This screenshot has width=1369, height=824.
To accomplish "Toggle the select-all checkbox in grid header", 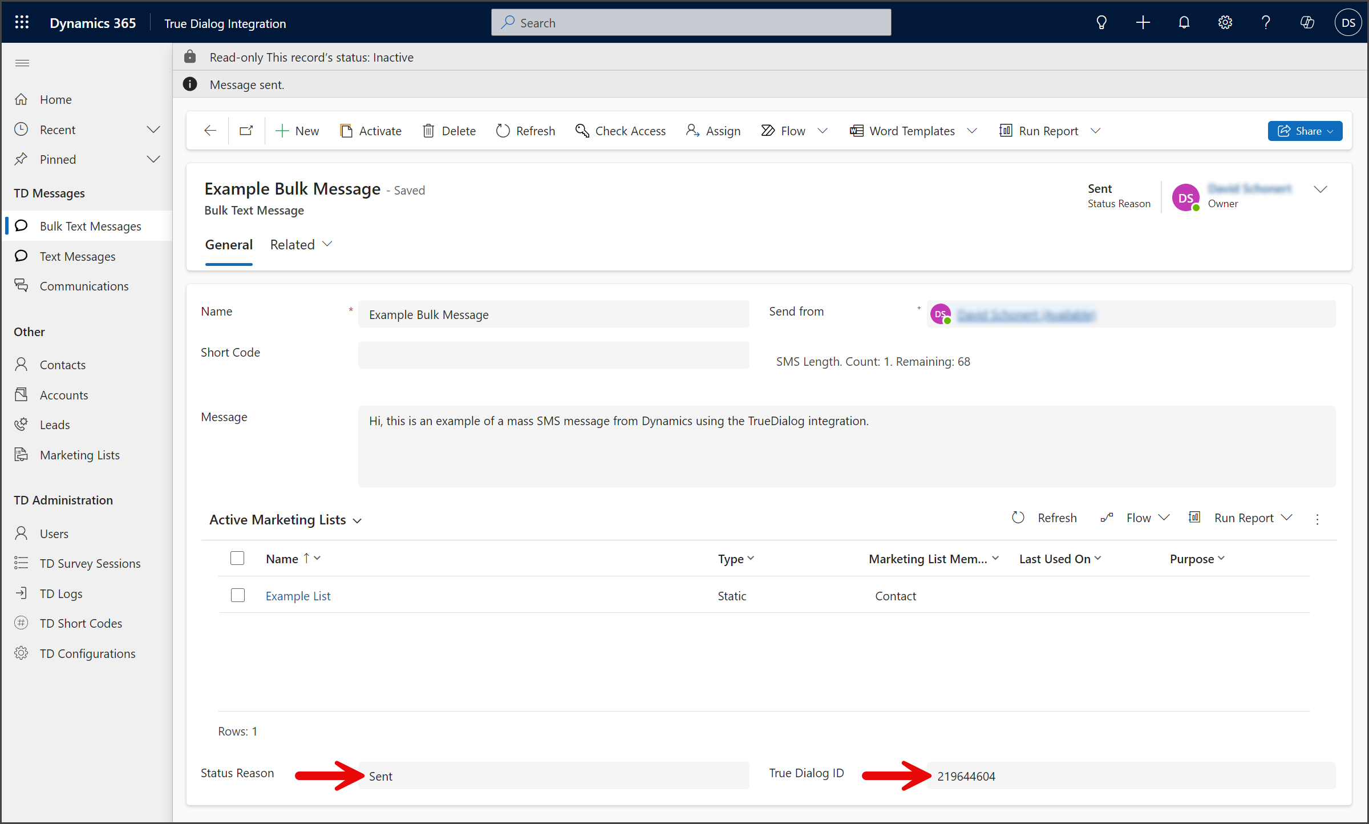I will [237, 558].
